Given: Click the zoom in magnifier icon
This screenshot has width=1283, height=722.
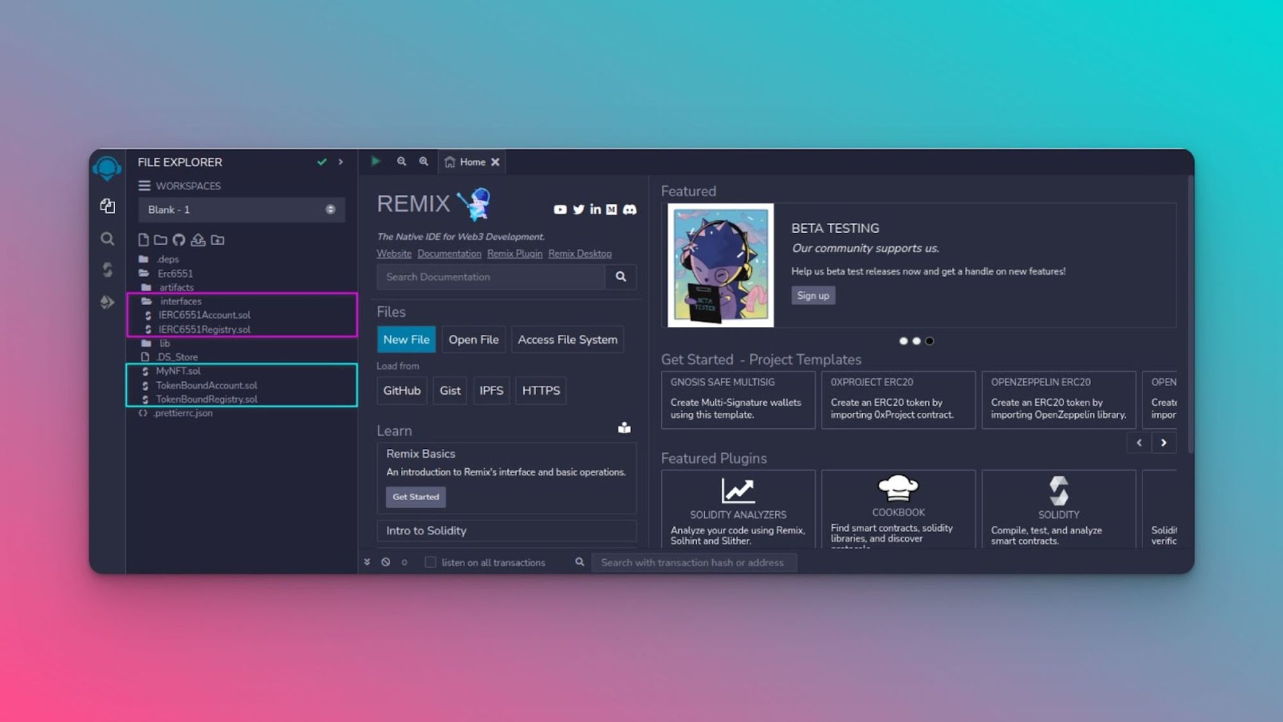Looking at the screenshot, I should (424, 162).
